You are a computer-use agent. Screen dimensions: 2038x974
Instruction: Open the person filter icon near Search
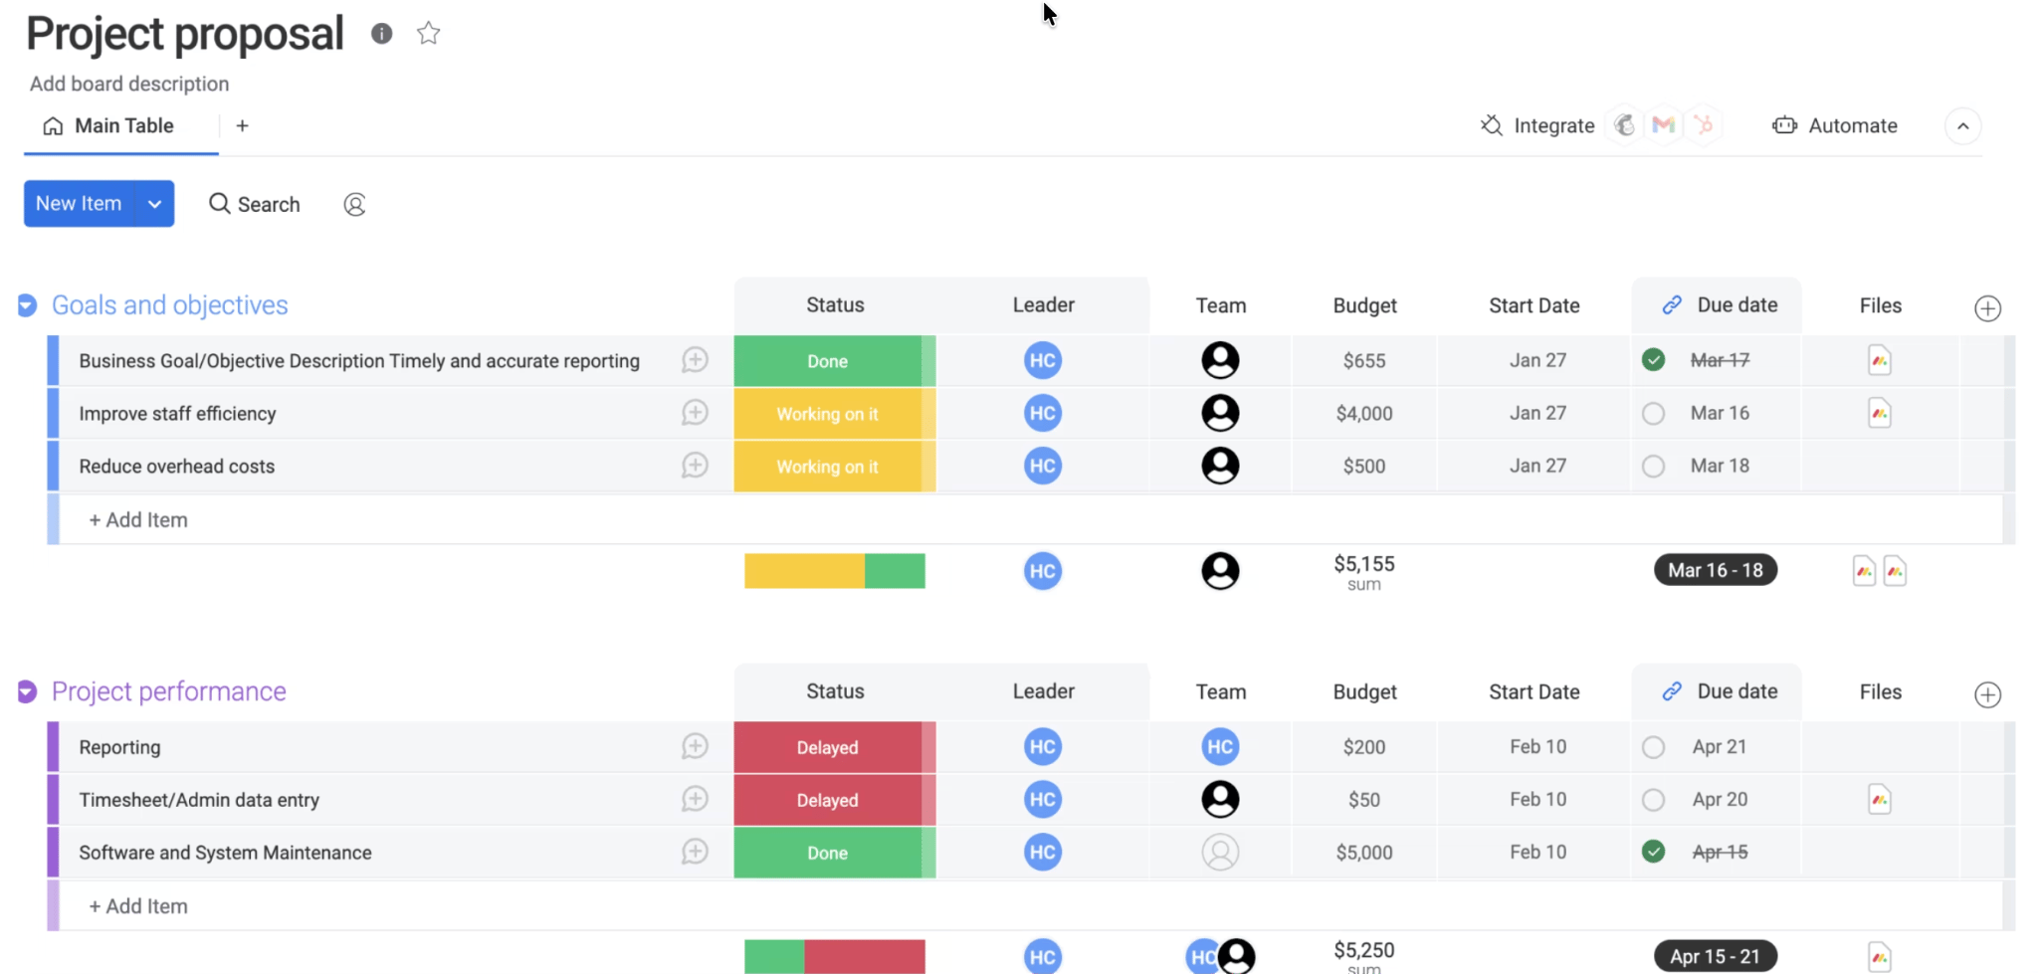tap(354, 205)
